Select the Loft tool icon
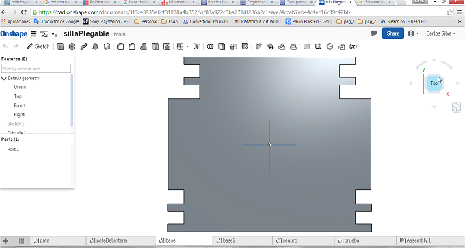The image size is (465, 248). (95, 46)
